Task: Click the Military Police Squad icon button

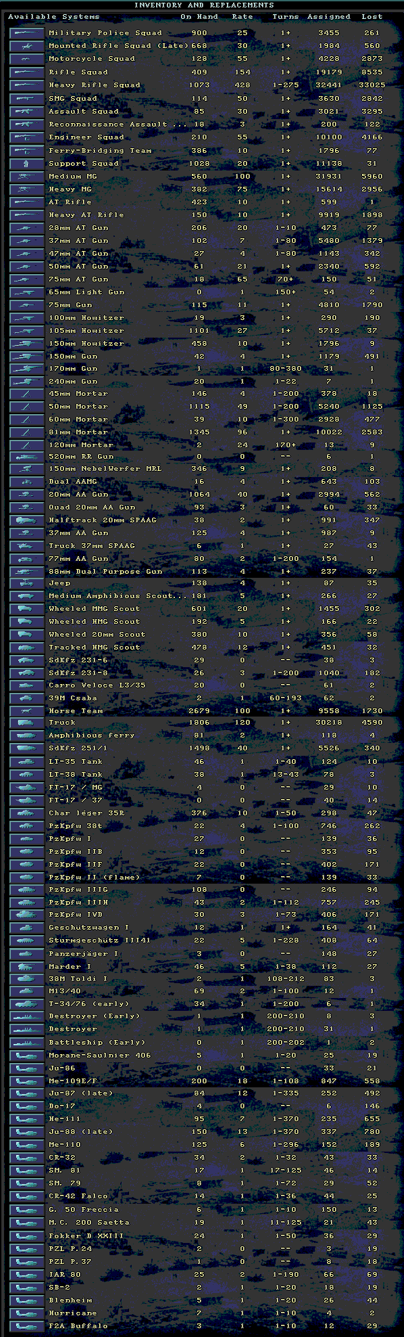Action: click(27, 32)
